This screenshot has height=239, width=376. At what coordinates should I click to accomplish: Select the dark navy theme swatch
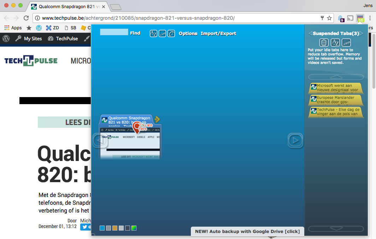coord(128,228)
